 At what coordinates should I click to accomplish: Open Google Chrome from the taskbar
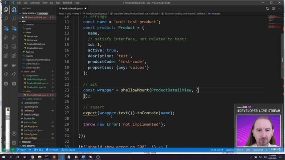33,157
